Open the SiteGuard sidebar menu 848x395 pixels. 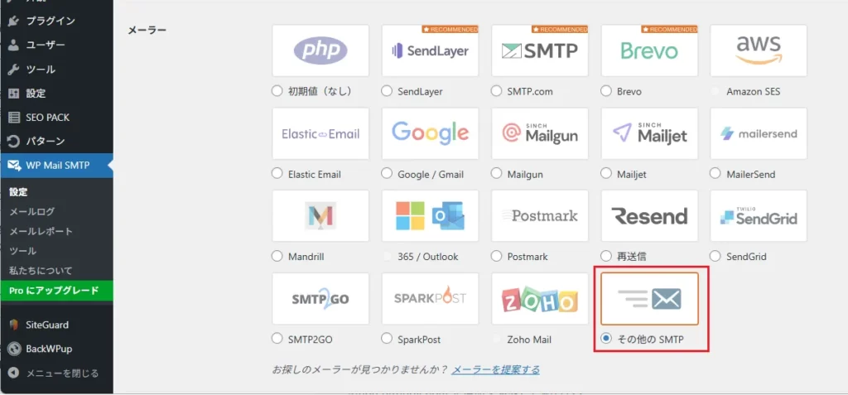coord(56,325)
